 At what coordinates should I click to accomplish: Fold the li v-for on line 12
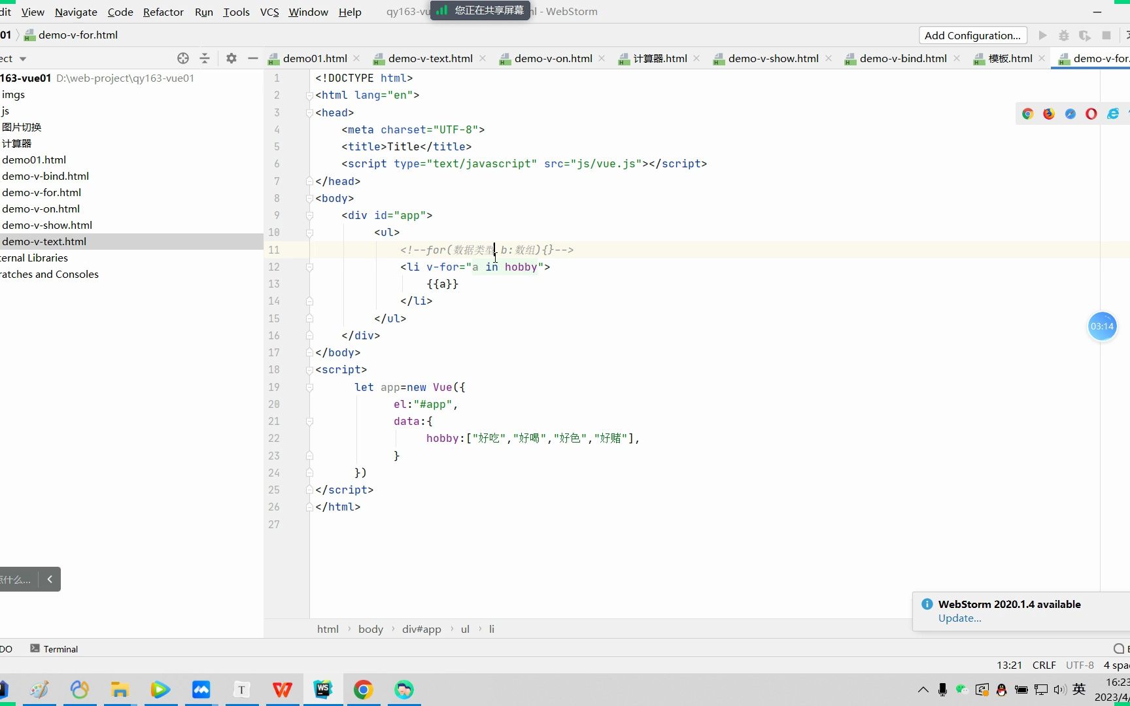coord(309,267)
